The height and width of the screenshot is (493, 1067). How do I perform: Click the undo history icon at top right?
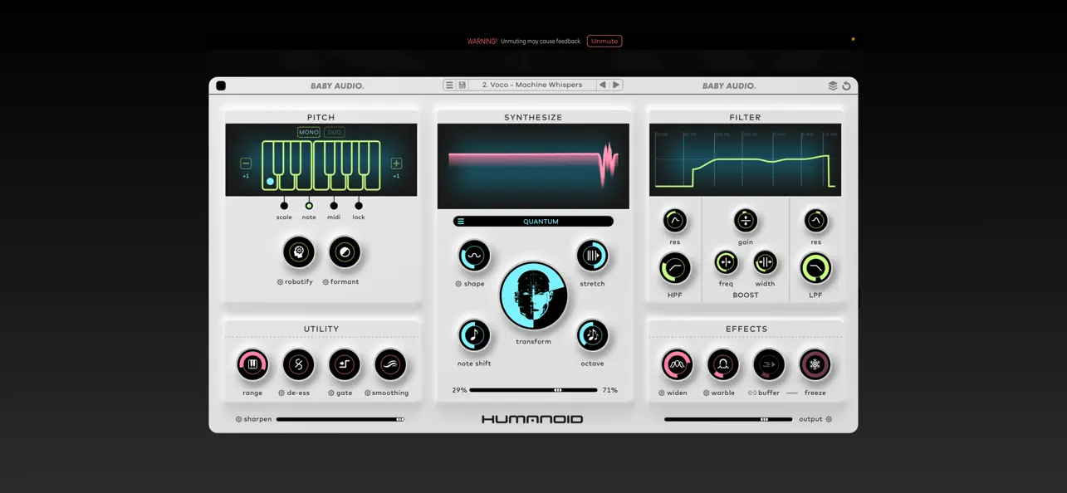(846, 85)
